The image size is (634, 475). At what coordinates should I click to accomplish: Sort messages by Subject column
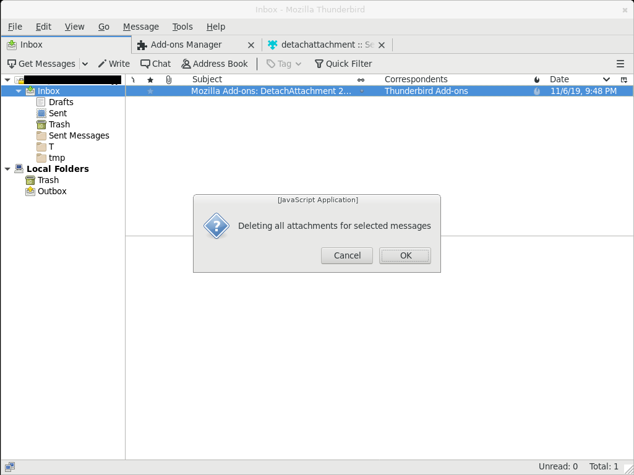click(x=207, y=79)
